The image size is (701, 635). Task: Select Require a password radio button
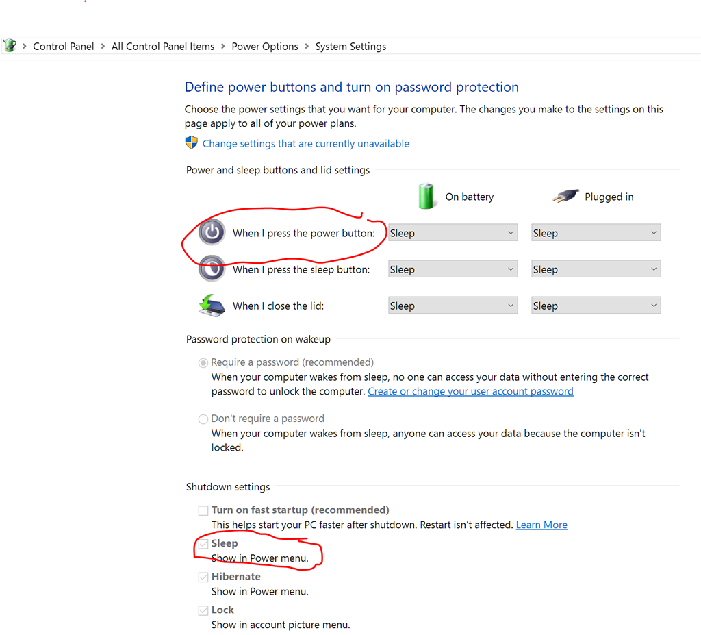pos(203,362)
